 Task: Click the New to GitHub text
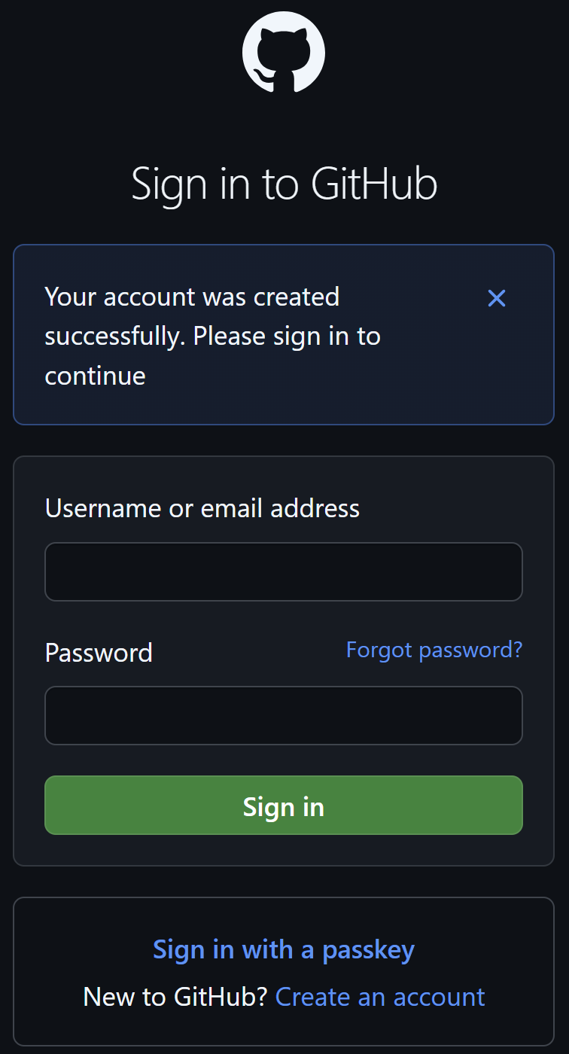tap(175, 996)
